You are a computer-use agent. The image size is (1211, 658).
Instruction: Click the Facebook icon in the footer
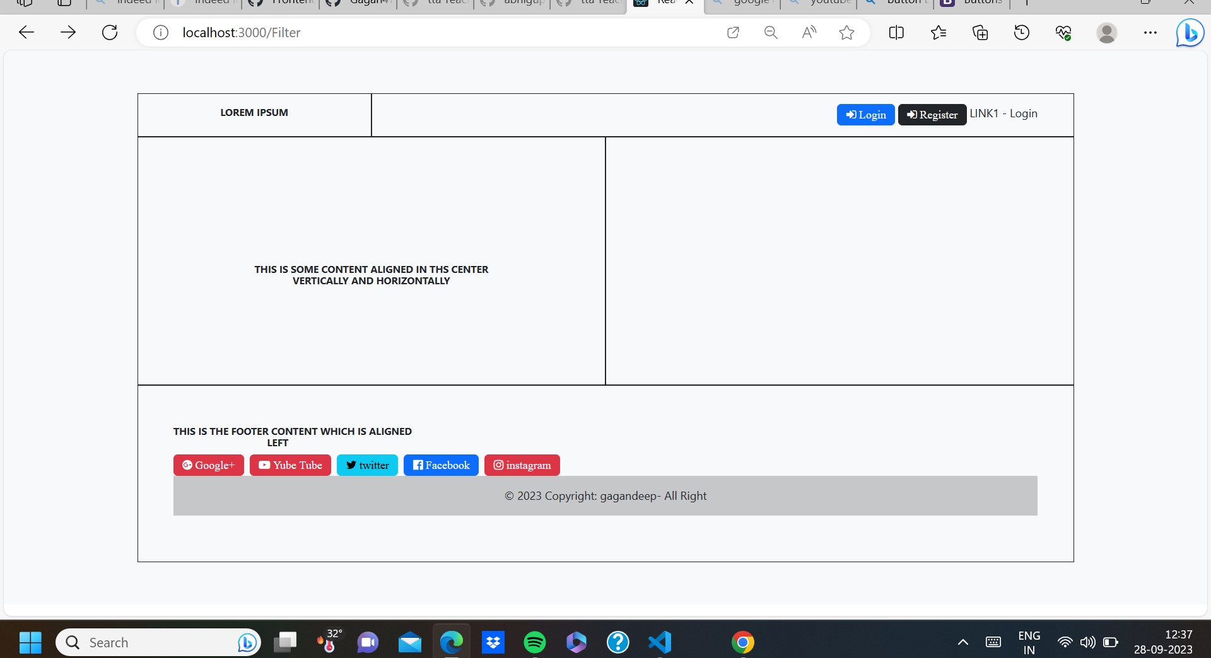pos(418,465)
